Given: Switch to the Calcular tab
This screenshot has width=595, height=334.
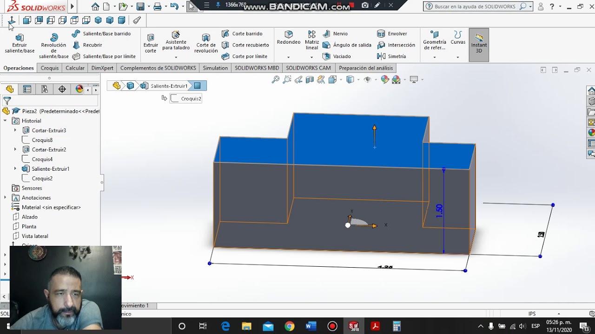Looking at the screenshot, I should coord(75,68).
